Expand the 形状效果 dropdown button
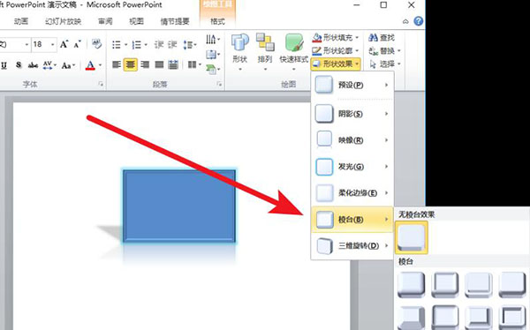Viewport: 530px width, 330px height. 336,64
